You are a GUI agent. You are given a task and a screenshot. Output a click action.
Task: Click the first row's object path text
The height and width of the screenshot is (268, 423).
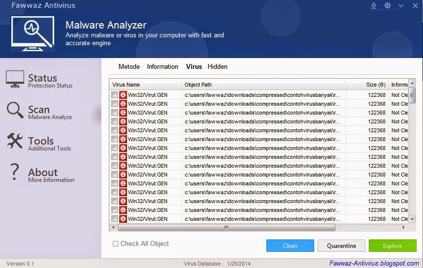click(262, 95)
